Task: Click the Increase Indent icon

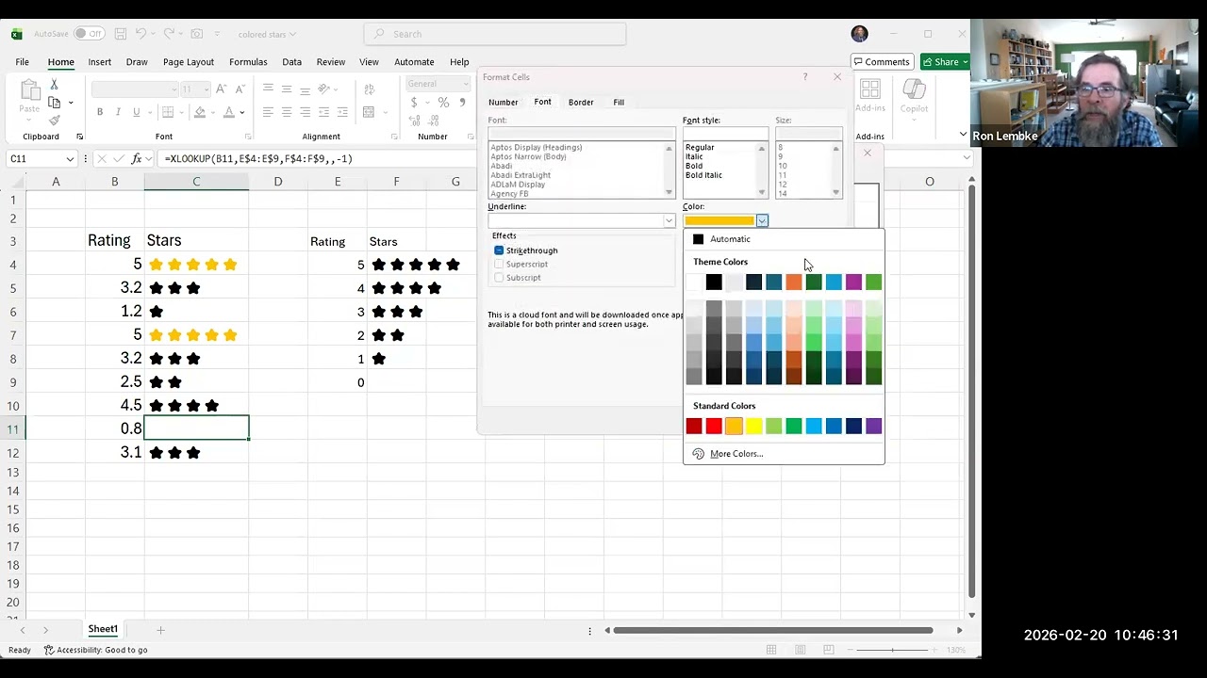Action: [342, 112]
